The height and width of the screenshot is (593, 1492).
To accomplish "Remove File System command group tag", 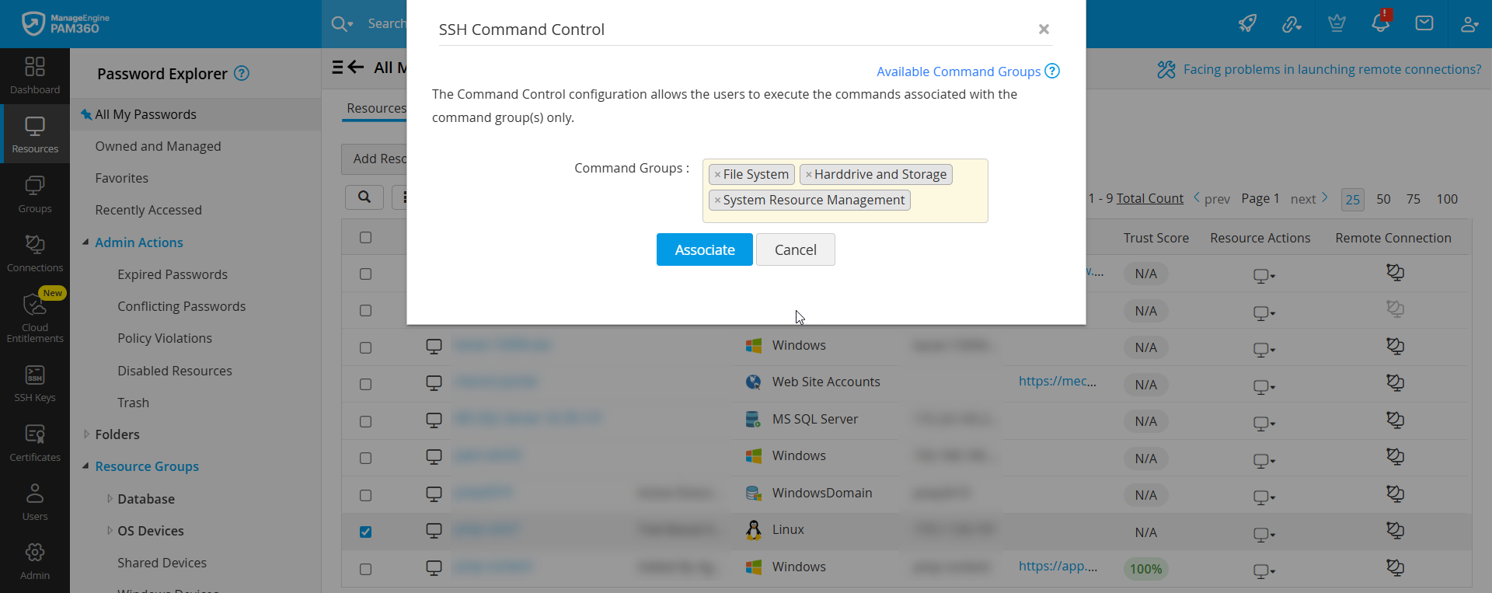I will coord(717,175).
